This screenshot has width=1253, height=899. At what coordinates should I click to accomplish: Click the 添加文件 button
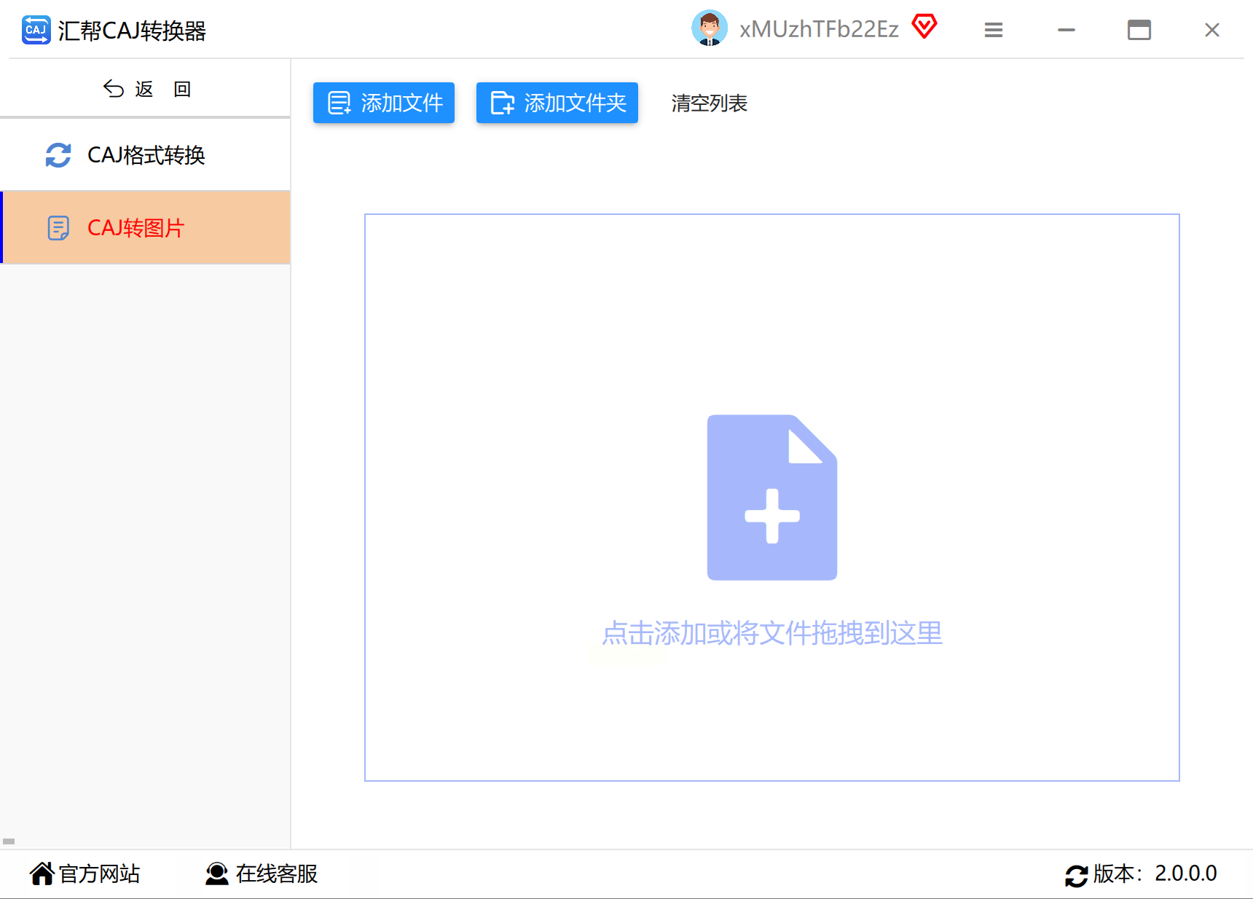pyautogui.click(x=384, y=103)
